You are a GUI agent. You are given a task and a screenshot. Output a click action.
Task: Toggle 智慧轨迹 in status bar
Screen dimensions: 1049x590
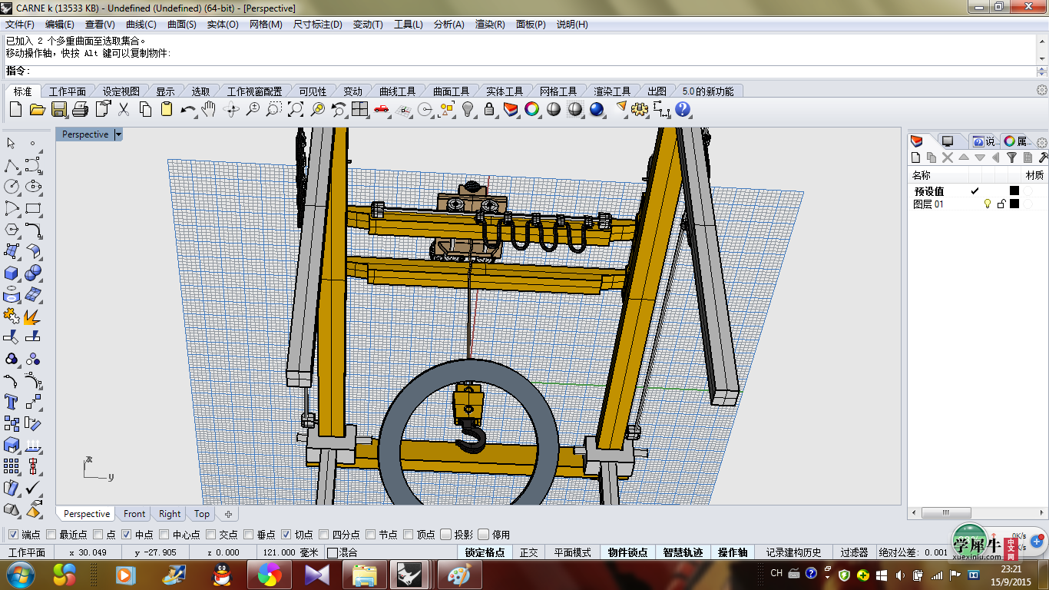click(x=683, y=552)
